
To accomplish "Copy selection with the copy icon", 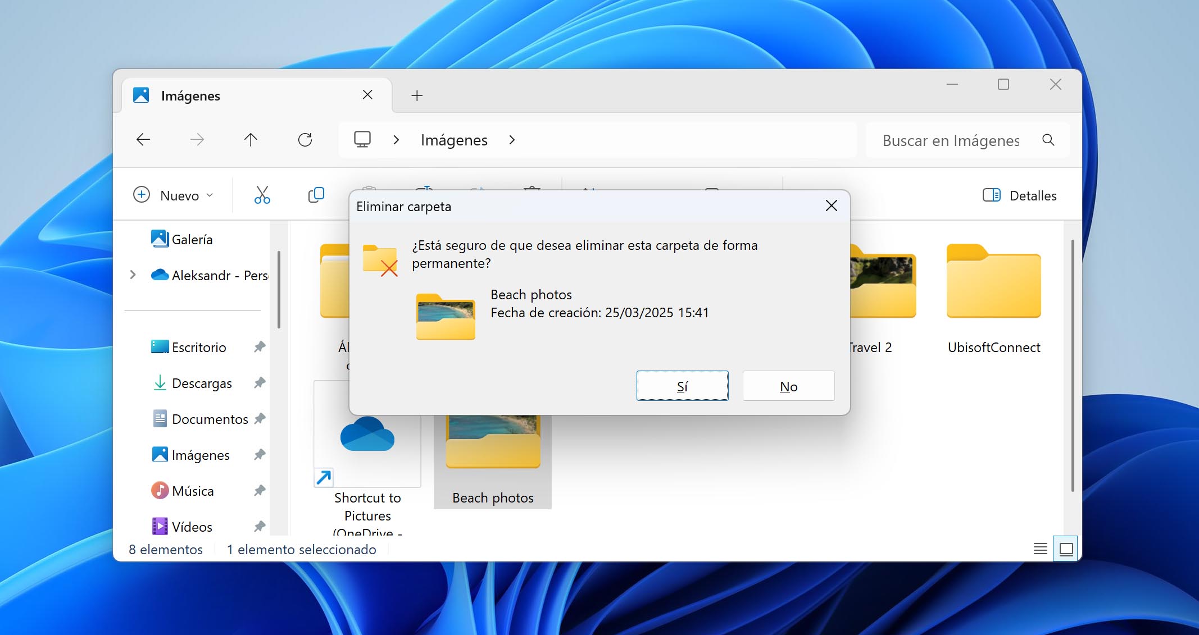I will pyautogui.click(x=316, y=195).
